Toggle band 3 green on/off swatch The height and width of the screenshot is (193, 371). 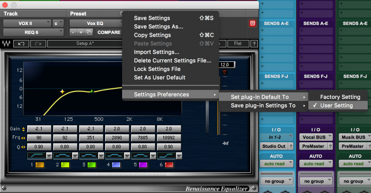point(92,165)
